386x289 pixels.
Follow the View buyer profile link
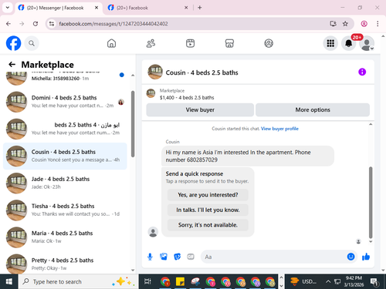pos(279,129)
